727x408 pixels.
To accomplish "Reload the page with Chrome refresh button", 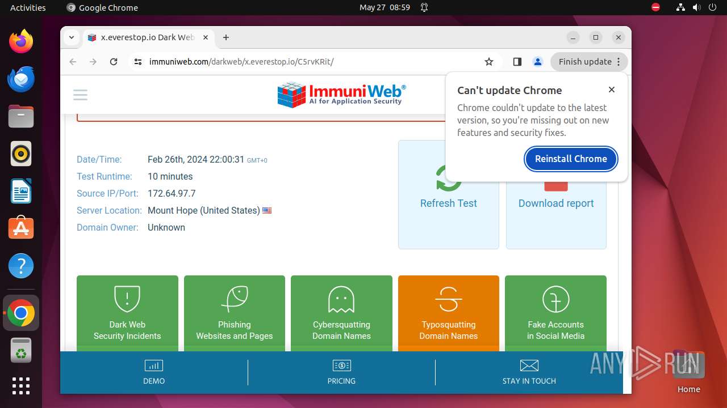I will pyautogui.click(x=114, y=62).
